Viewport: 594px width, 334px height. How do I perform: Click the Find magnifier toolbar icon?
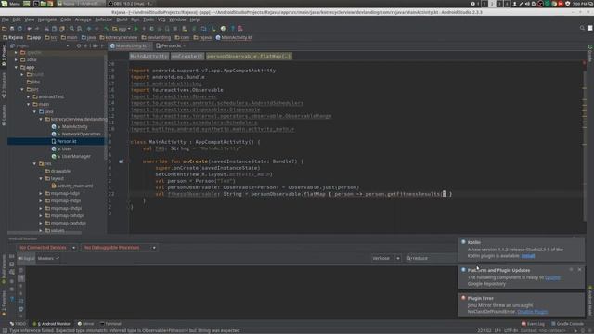[71, 29]
